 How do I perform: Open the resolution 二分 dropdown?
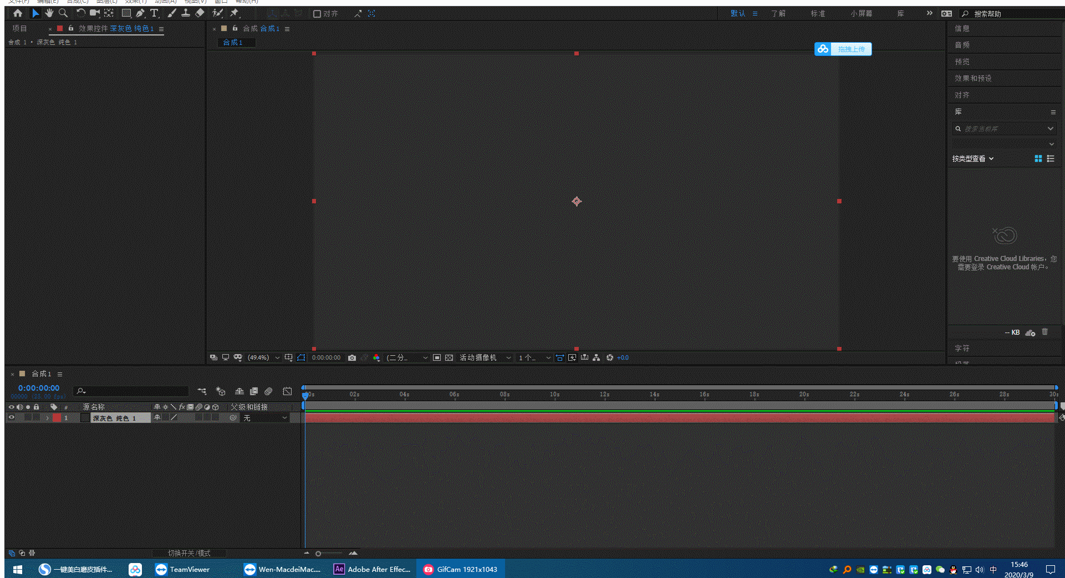(x=407, y=358)
